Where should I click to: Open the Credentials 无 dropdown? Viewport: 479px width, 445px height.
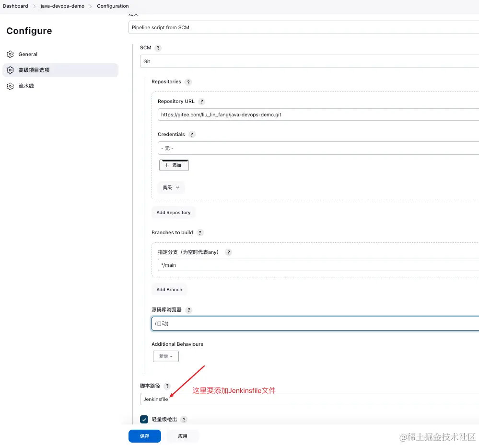click(x=318, y=148)
